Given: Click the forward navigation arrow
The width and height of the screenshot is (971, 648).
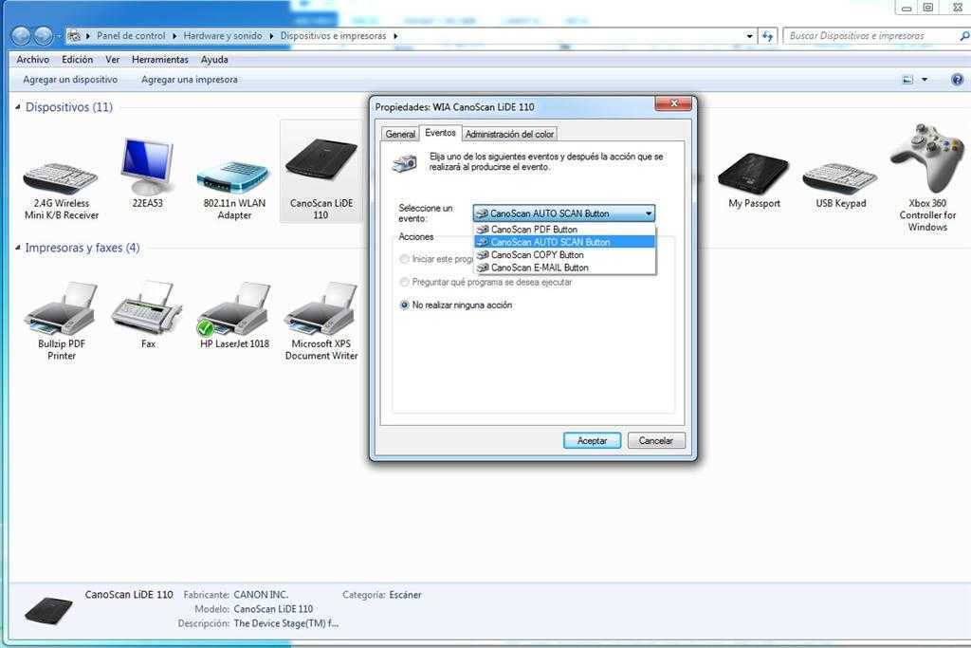Looking at the screenshot, I should point(43,36).
